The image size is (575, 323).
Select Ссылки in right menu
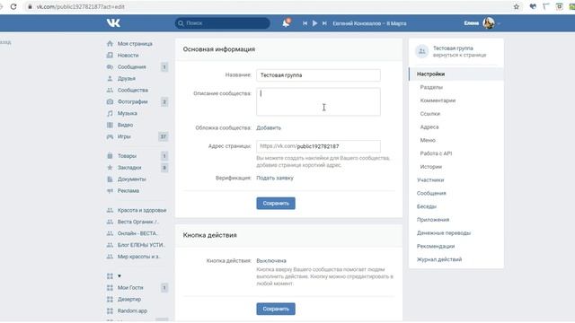tap(429, 114)
